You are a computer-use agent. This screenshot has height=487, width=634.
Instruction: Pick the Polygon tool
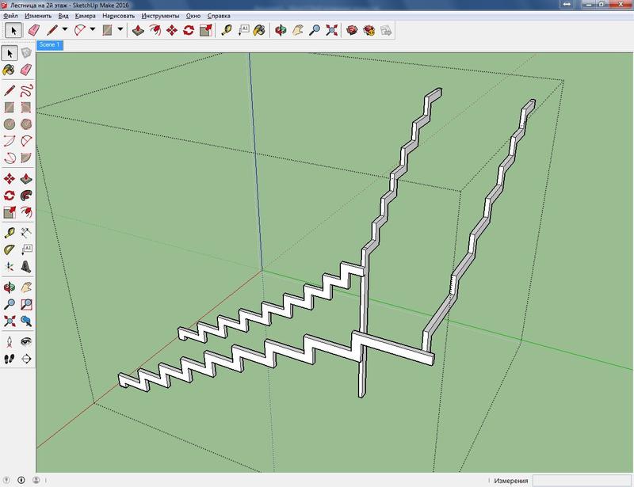pos(26,124)
